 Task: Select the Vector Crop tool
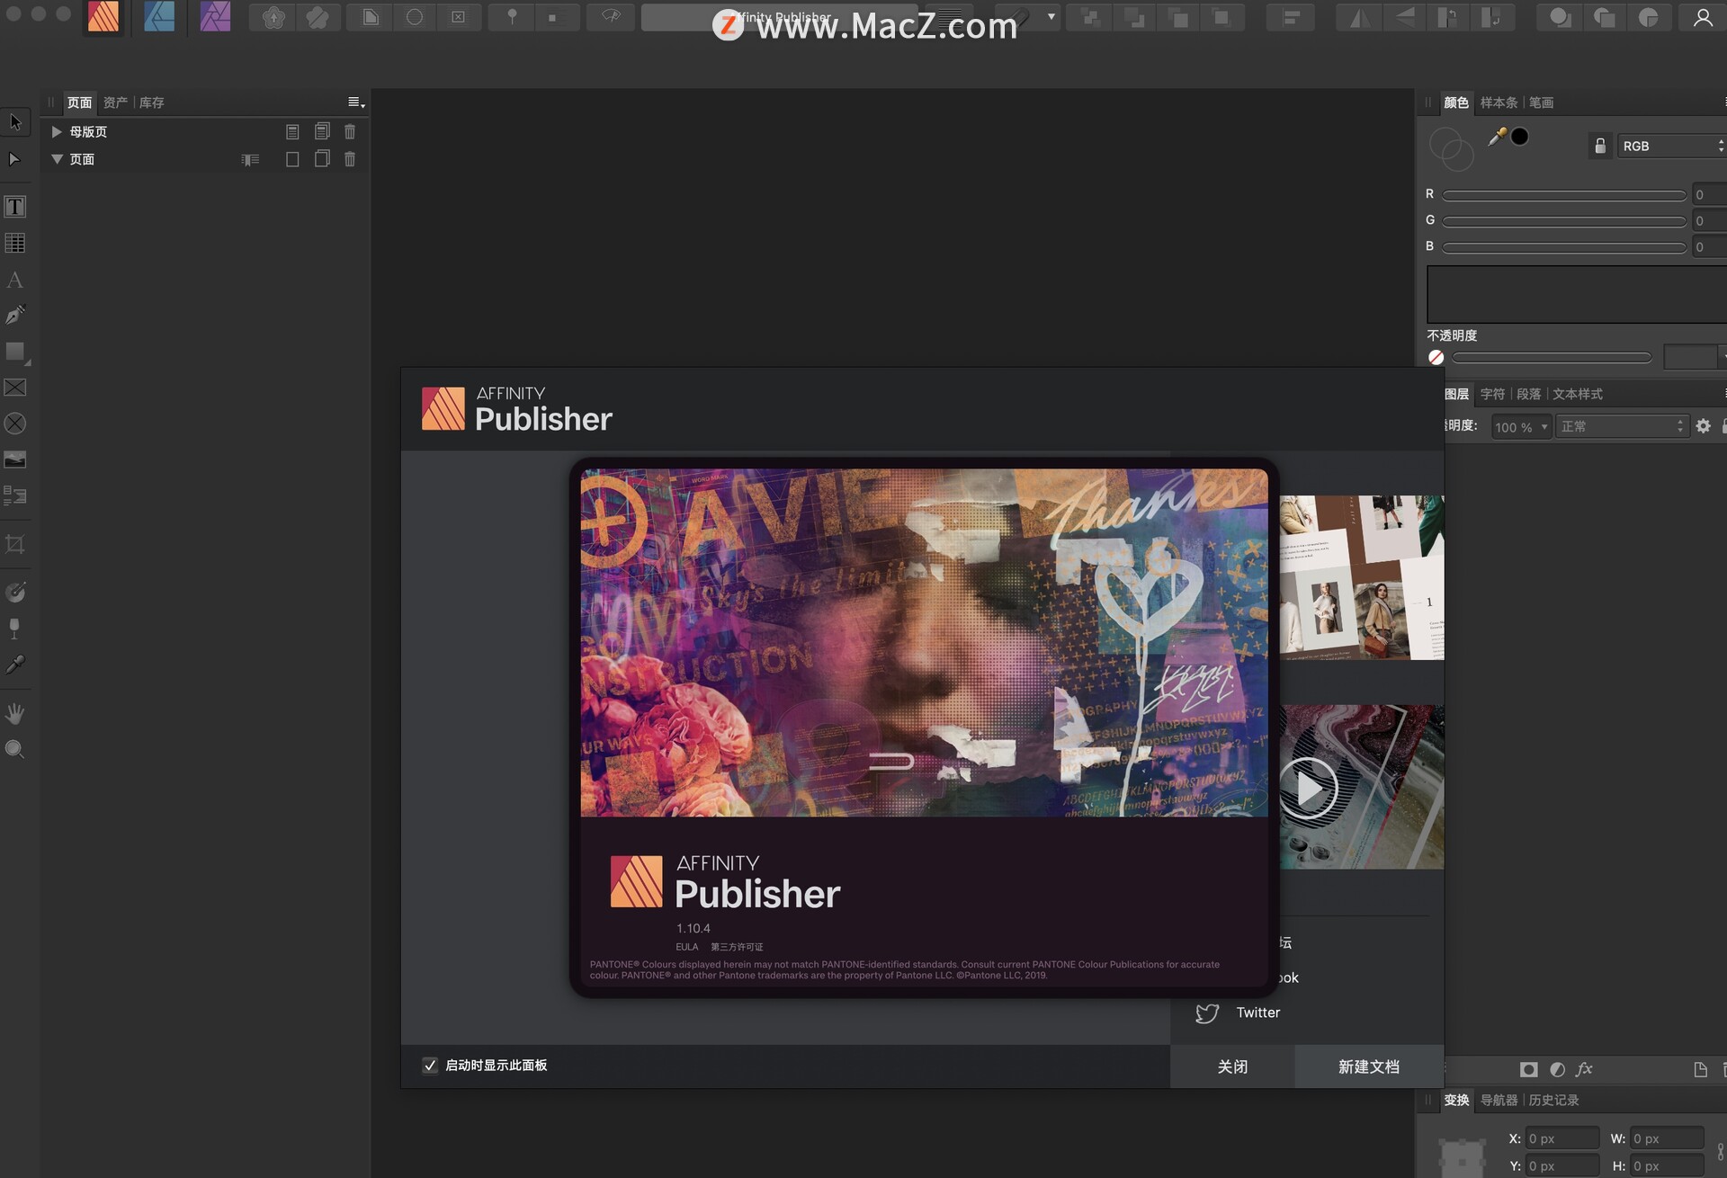coord(15,544)
